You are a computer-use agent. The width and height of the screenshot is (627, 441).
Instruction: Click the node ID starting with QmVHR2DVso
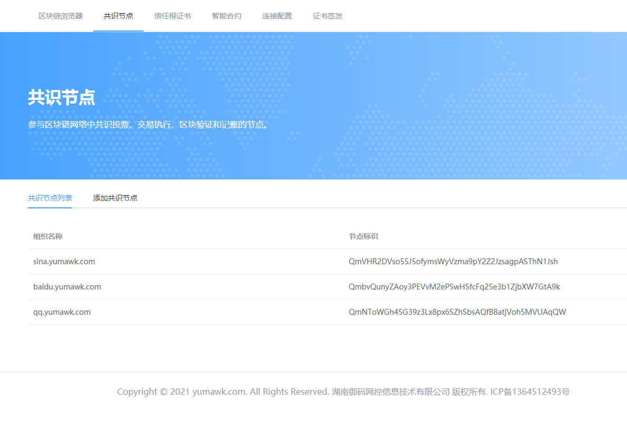(x=453, y=262)
